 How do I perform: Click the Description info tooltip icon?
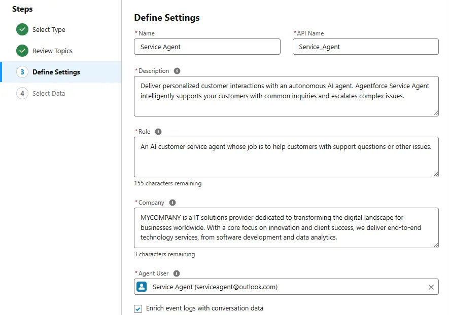click(x=177, y=71)
